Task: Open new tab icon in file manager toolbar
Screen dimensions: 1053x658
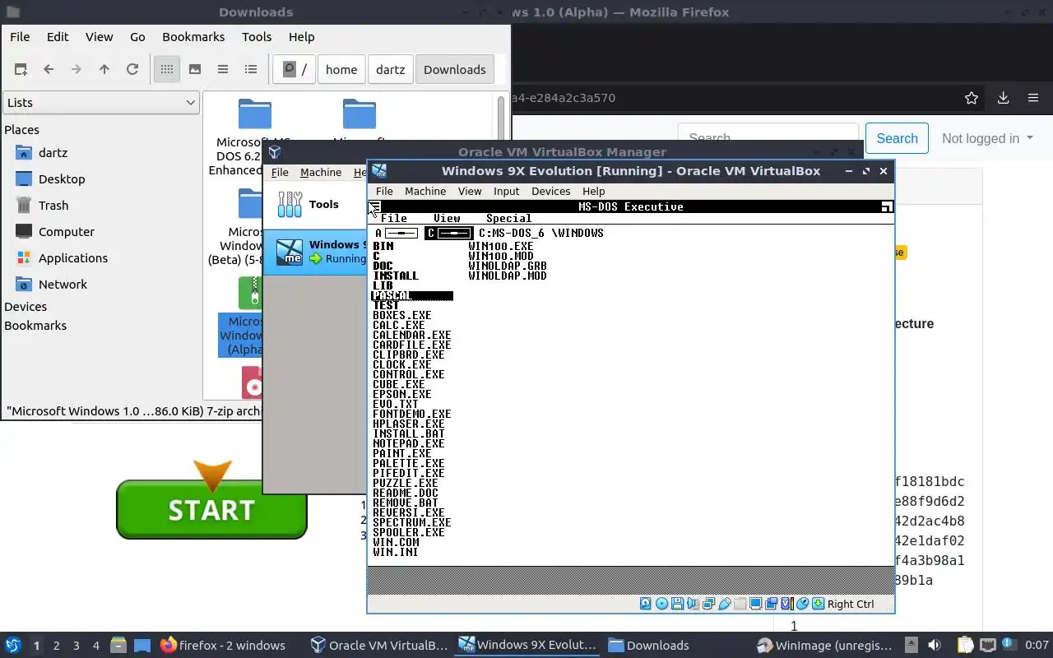Action: (x=21, y=69)
